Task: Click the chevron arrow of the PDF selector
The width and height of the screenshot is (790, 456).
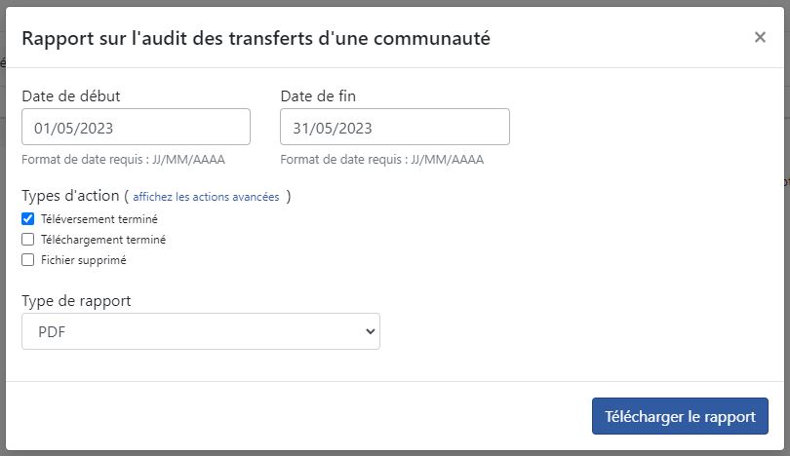Action: (x=371, y=331)
